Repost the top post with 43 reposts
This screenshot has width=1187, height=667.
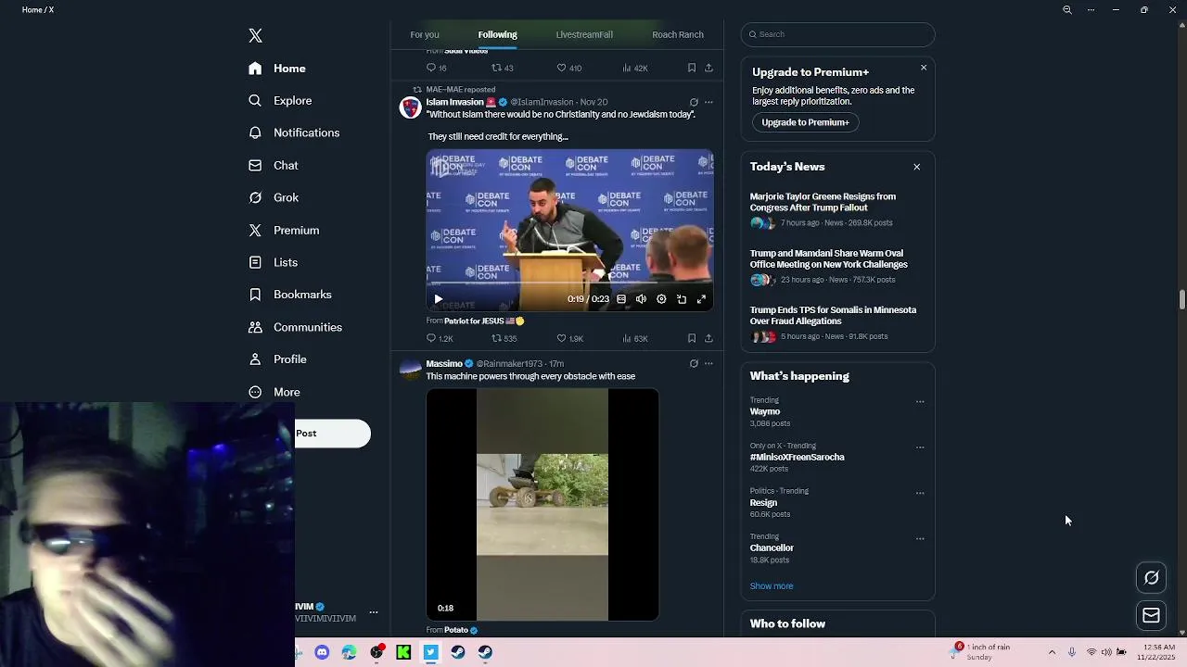pos(502,69)
